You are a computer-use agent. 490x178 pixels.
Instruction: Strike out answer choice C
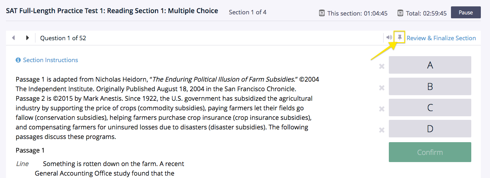point(382,109)
